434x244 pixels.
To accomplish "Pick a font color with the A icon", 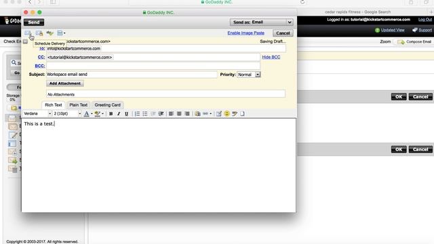I will [x=86, y=114].
